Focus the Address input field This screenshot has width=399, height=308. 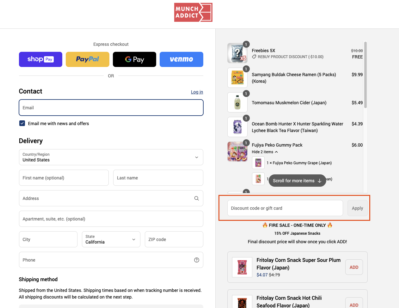(111, 198)
